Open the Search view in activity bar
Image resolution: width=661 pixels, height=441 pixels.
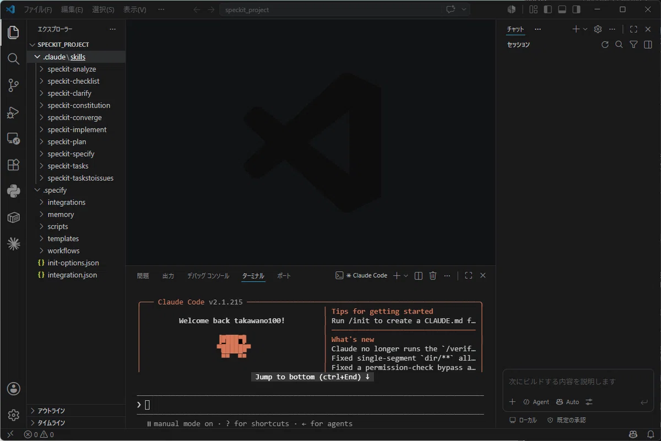(13, 59)
